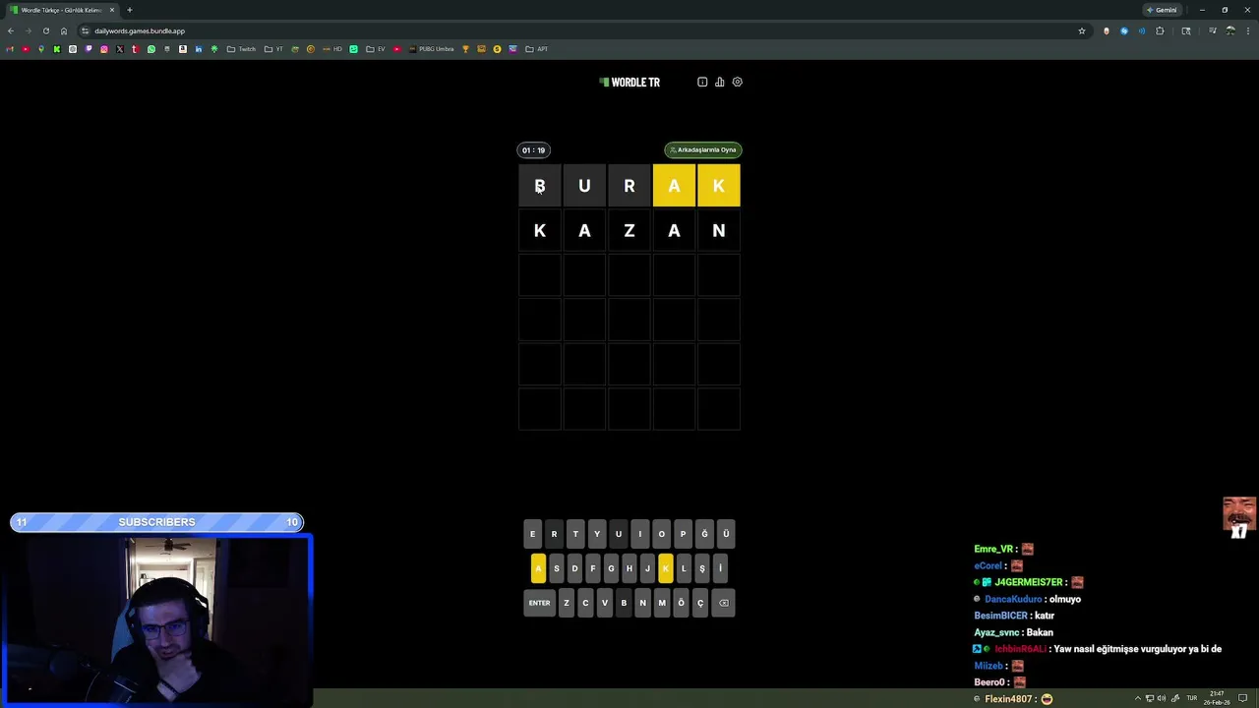Open the Twitch purple bookmark icon
Viewport: 1259px width, 708px height.
(x=89, y=49)
